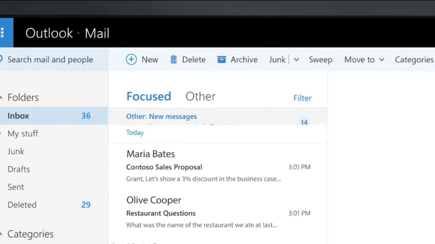Click in the Search mail and people field
Image resolution: width=435 pixels, height=244 pixels.
point(54,59)
